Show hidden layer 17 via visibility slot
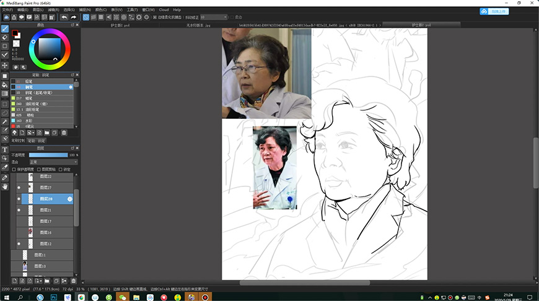Screen dimensions: 539x301 [19, 221]
